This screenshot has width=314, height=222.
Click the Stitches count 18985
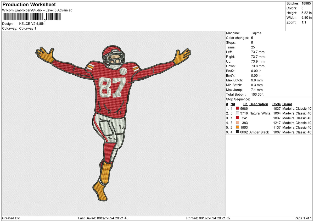pos(306,3)
